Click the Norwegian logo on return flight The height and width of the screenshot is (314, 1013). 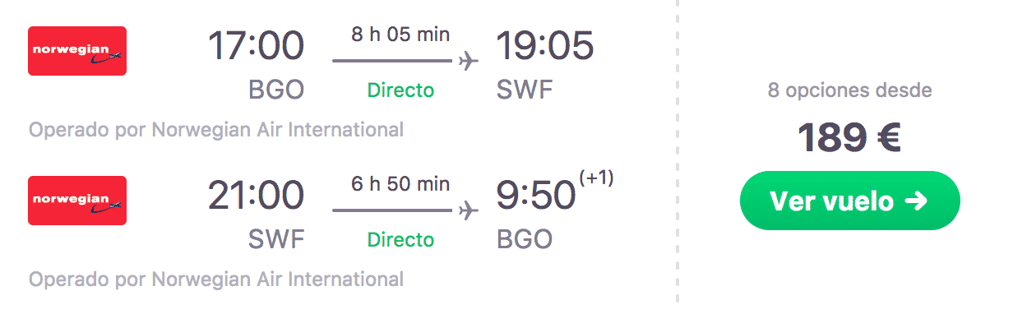[x=77, y=201]
